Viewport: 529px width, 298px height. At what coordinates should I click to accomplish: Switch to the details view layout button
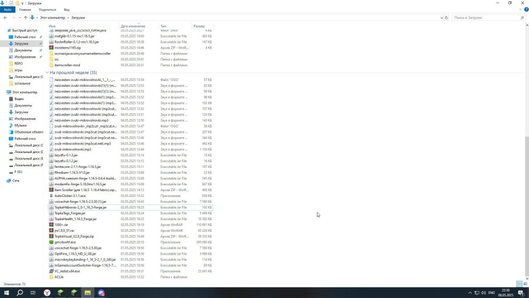pos(519,284)
